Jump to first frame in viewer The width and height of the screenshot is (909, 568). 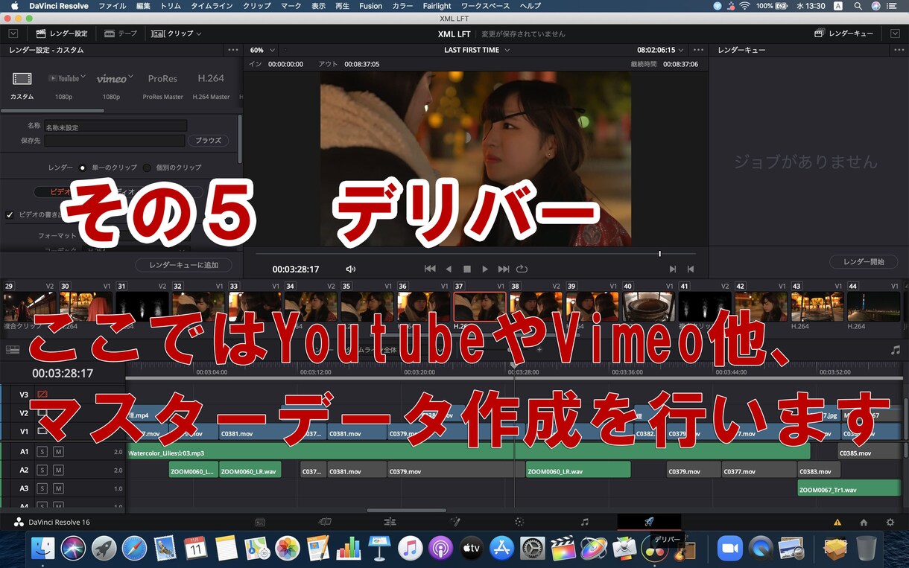pyautogui.click(x=430, y=269)
